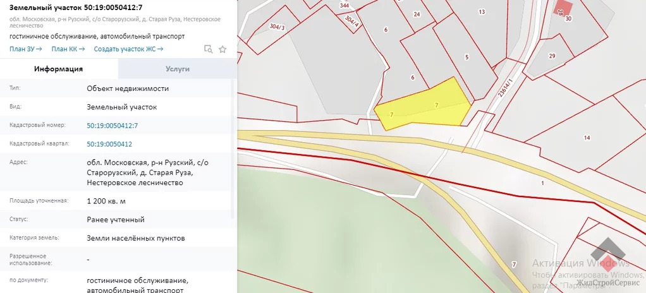Select parcel 5 on the map

[466, 57]
